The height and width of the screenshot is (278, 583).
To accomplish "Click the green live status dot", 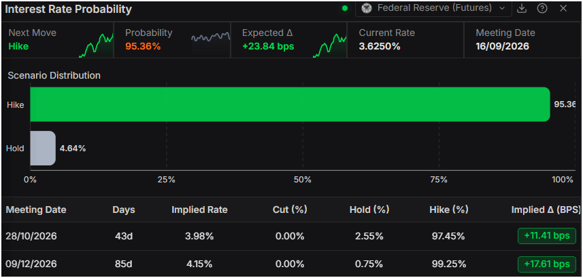I will pyautogui.click(x=345, y=8).
